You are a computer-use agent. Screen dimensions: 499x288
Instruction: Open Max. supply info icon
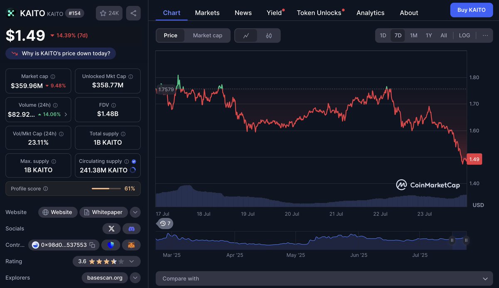tap(53, 161)
